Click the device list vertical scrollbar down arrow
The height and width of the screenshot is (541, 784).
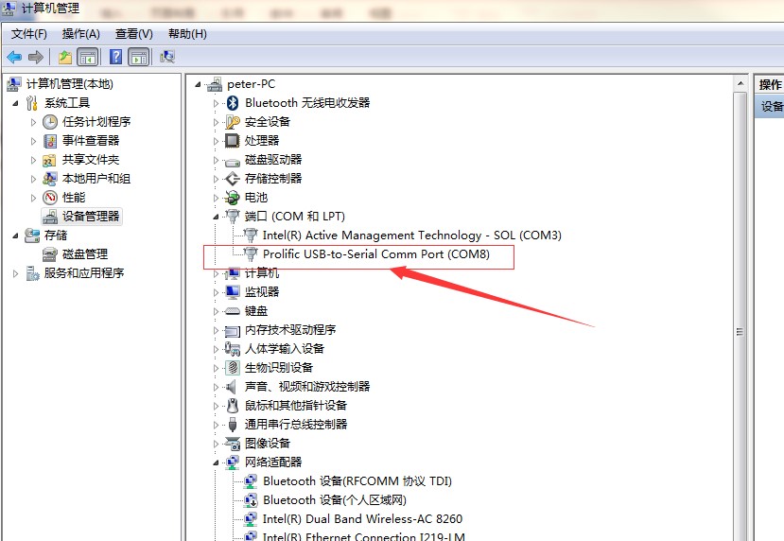tap(740, 533)
